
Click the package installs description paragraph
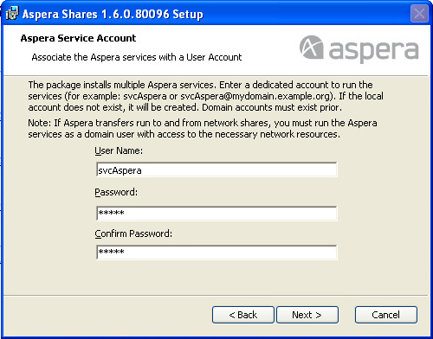[x=205, y=96]
